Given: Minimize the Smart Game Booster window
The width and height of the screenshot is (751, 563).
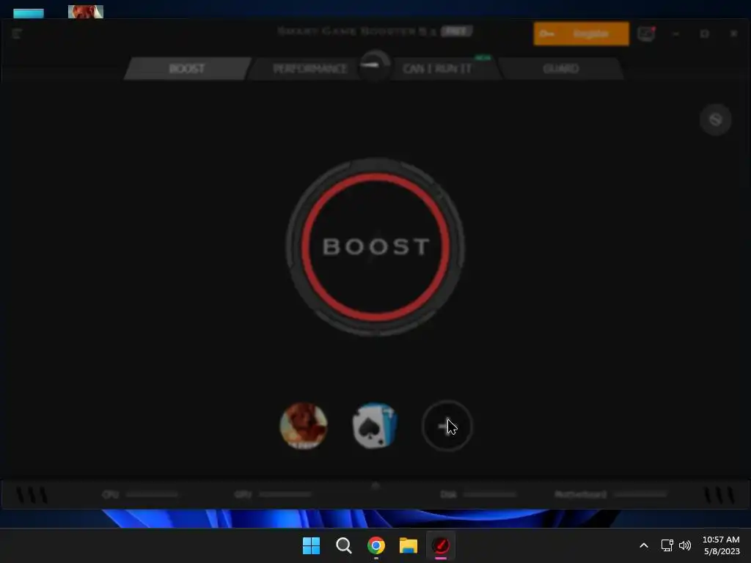Looking at the screenshot, I should [675, 34].
